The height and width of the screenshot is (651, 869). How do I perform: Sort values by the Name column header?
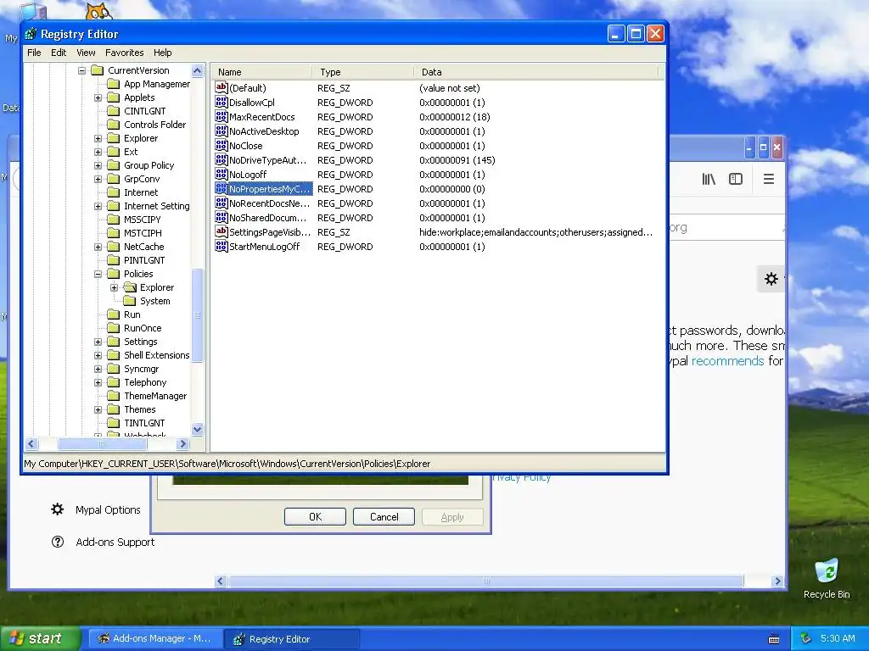pyautogui.click(x=260, y=72)
